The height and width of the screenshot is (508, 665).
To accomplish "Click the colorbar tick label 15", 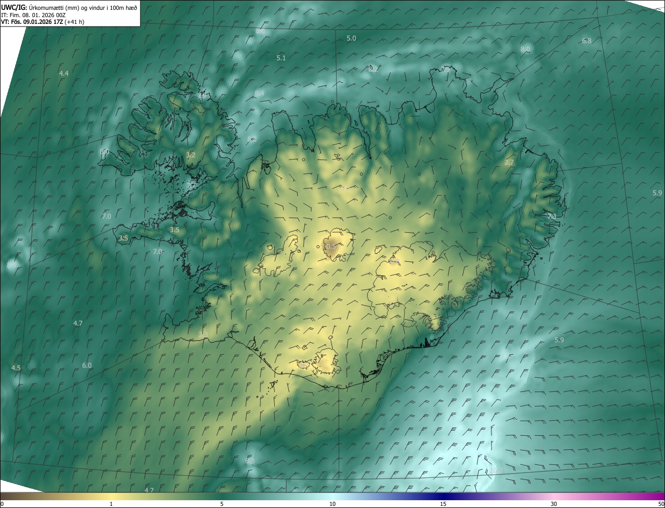I will click(x=443, y=504).
